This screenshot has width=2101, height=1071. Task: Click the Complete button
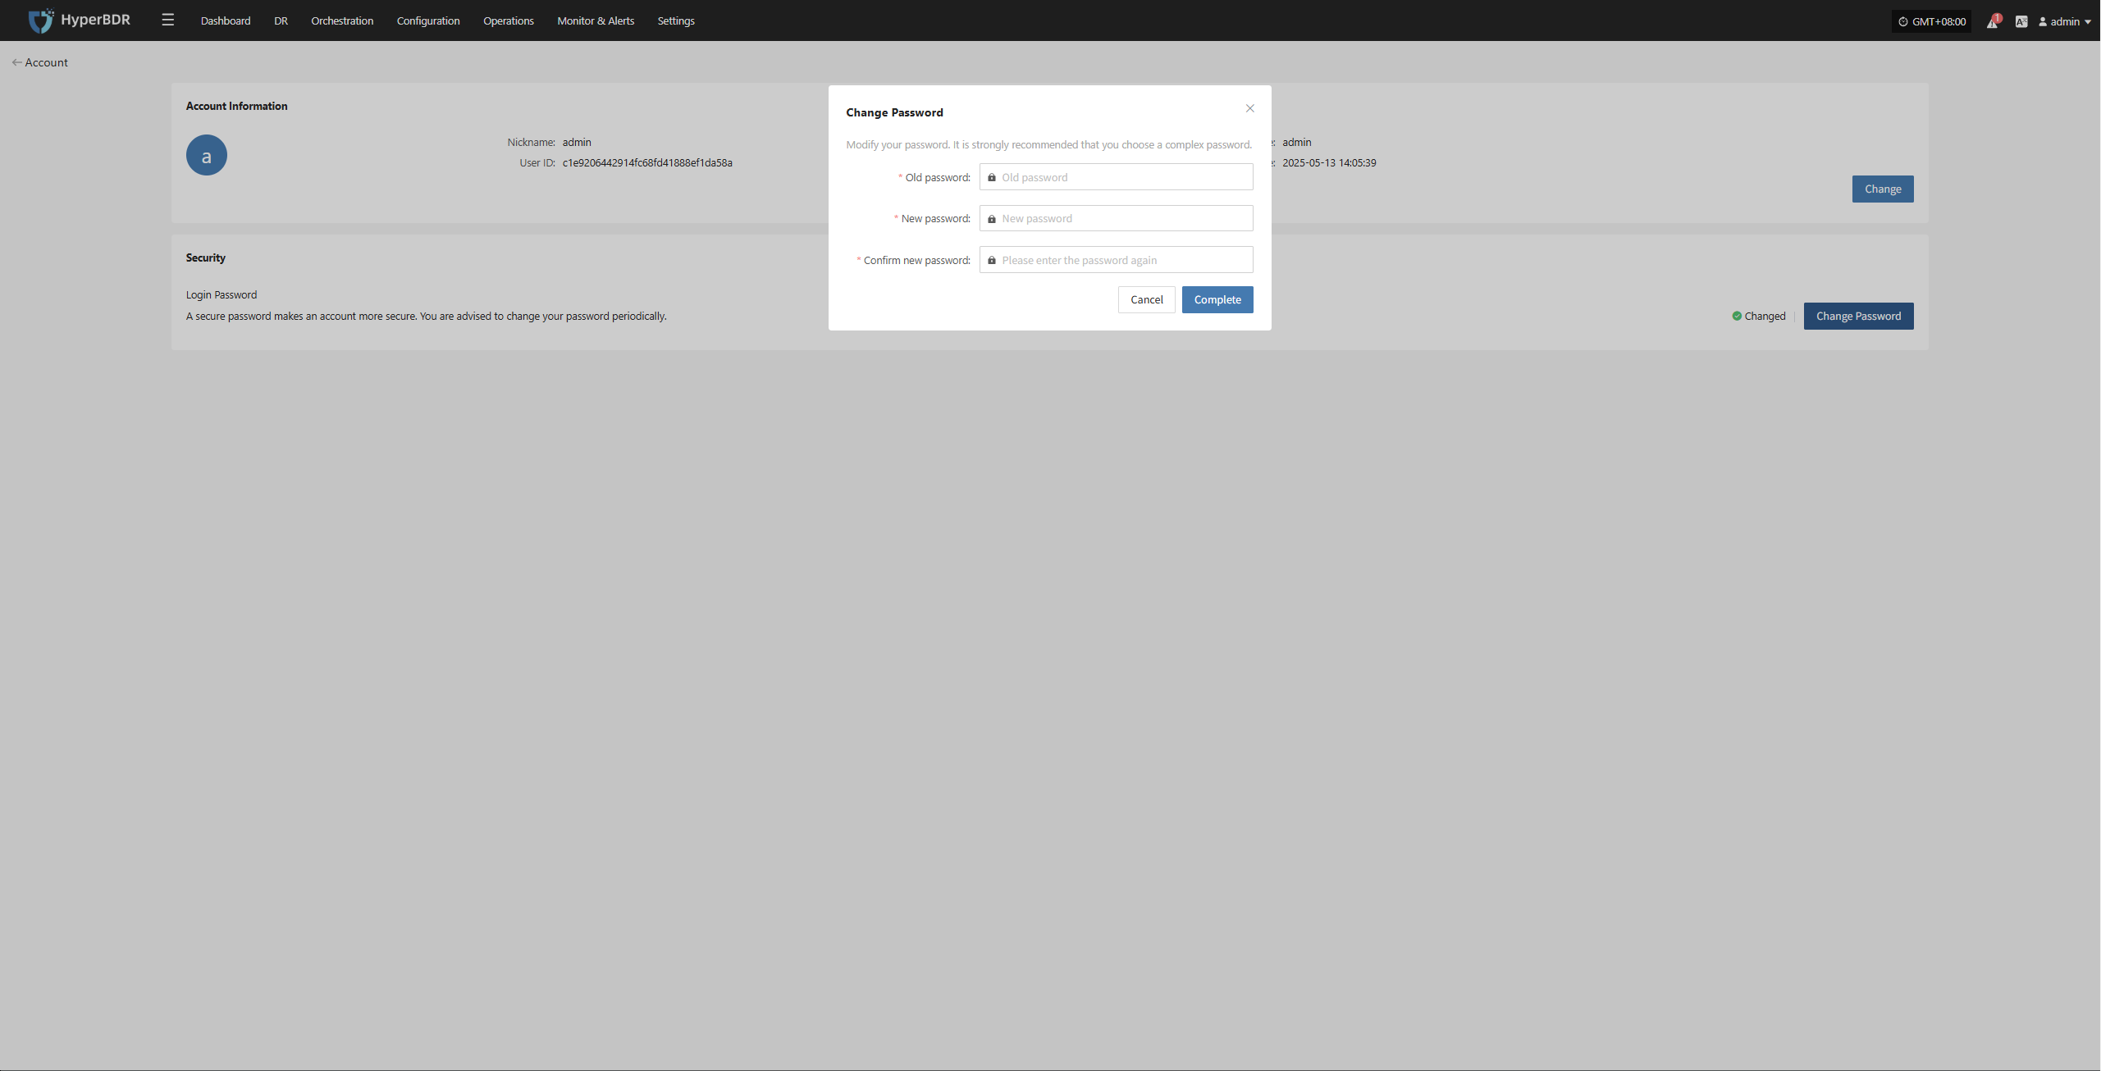[x=1217, y=299]
